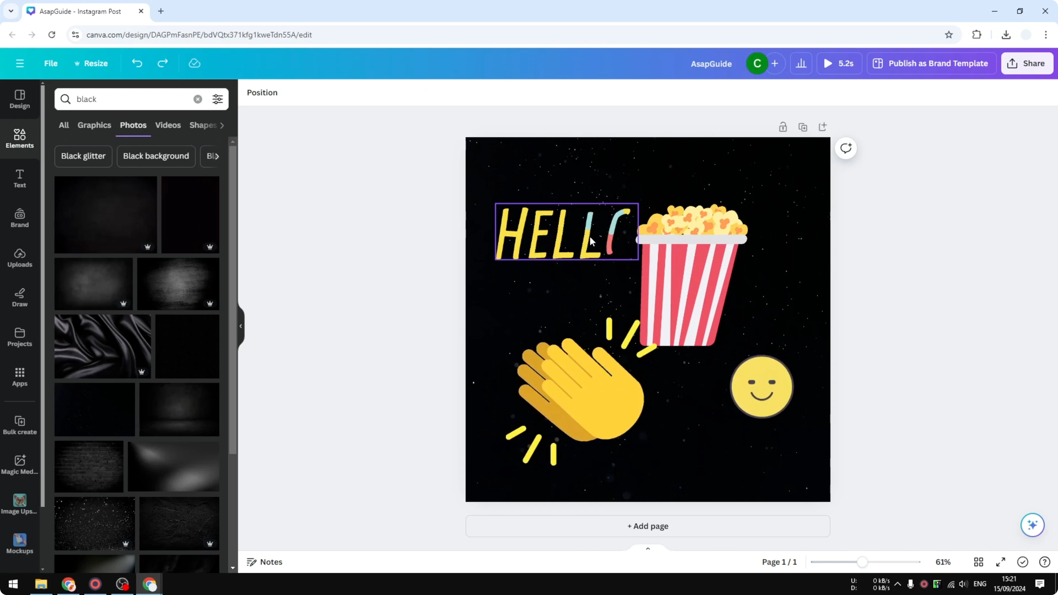Open Bulk create
Viewport: 1058px width, 595px height.
point(20,425)
